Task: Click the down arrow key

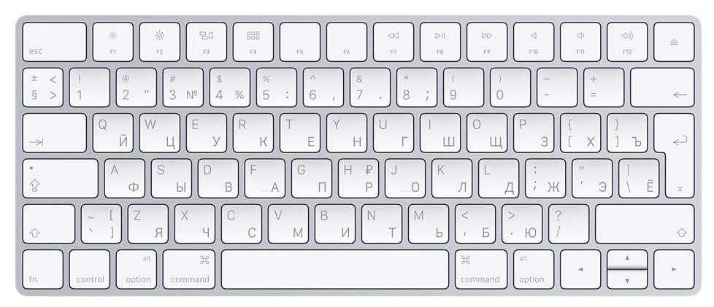Action: (627, 279)
